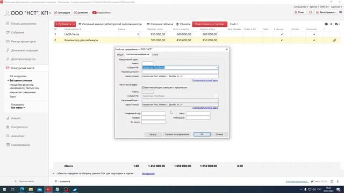This screenshot has width=344, height=193.
Task: Click 'Справка по предприятию' button
Action: coord(177,135)
